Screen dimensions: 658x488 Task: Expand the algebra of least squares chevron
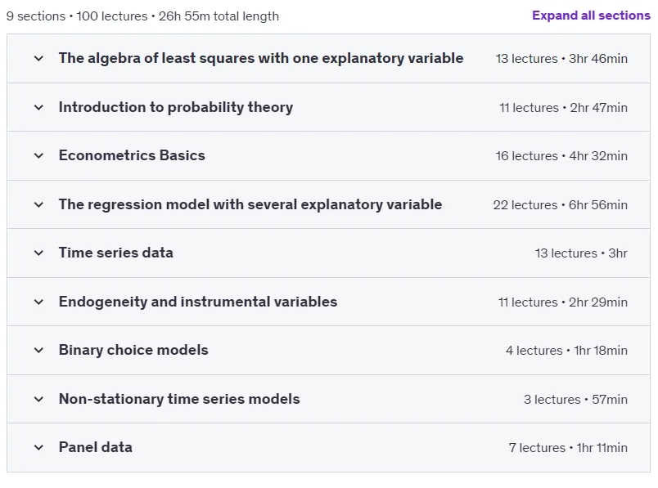[x=38, y=58]
